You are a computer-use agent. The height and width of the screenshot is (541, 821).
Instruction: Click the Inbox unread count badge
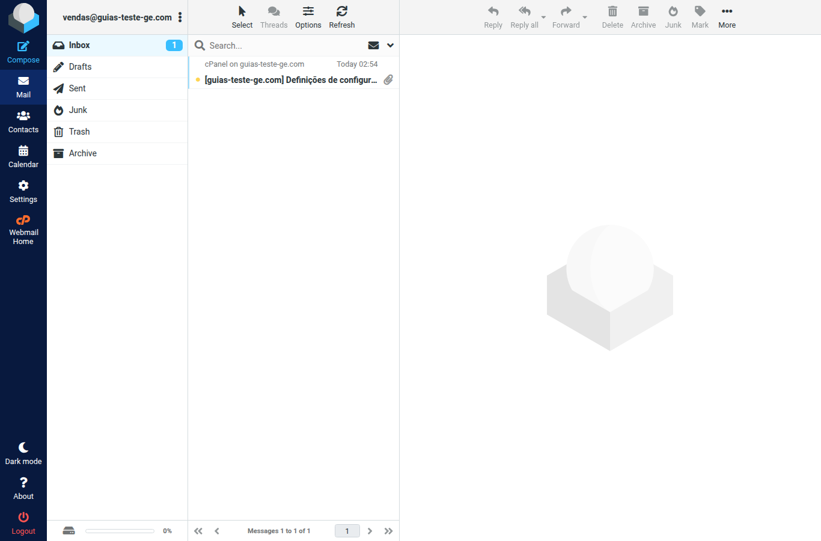coord(174,45)
